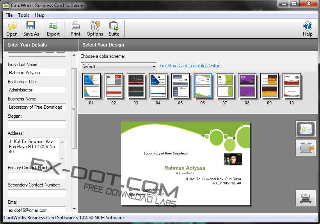The height and width of the screenshot is (224, 320).
Task: Select card design thumbnail 09
Action: pyautogui.click(x=269, y=86)
